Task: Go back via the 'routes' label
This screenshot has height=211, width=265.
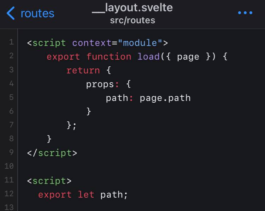Action: click(37, 13)
